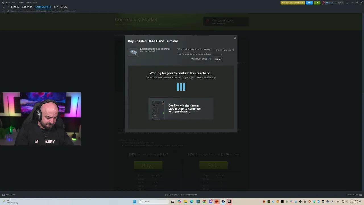Click the NVIDIA tray icon

tap(268, 202)
